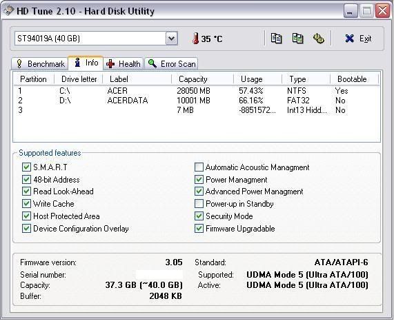Click the 35 °C temperature reading

(x=212, y=39)
